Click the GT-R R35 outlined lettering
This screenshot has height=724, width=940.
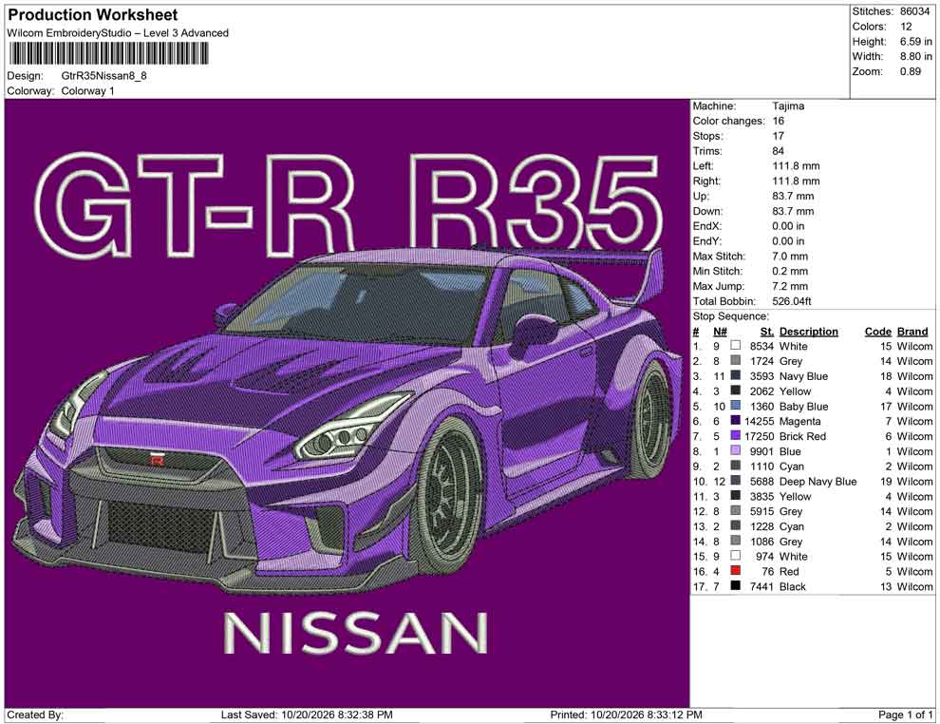click(348, 204)
